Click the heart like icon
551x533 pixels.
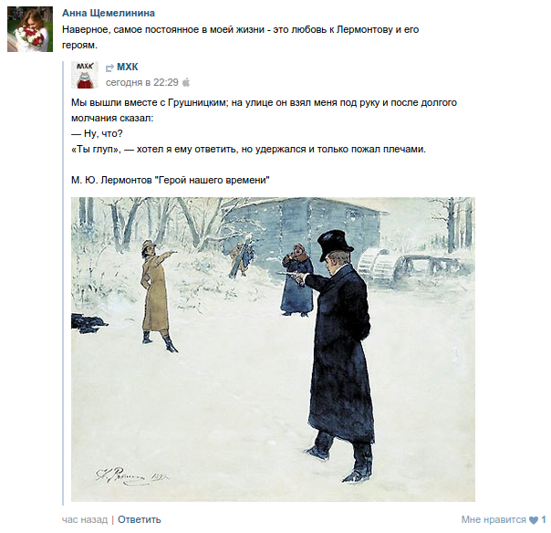click(534, 520)
